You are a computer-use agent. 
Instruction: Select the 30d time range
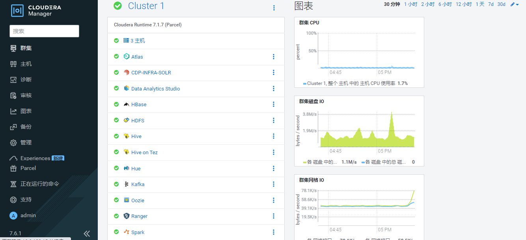(x=501, y=4)
